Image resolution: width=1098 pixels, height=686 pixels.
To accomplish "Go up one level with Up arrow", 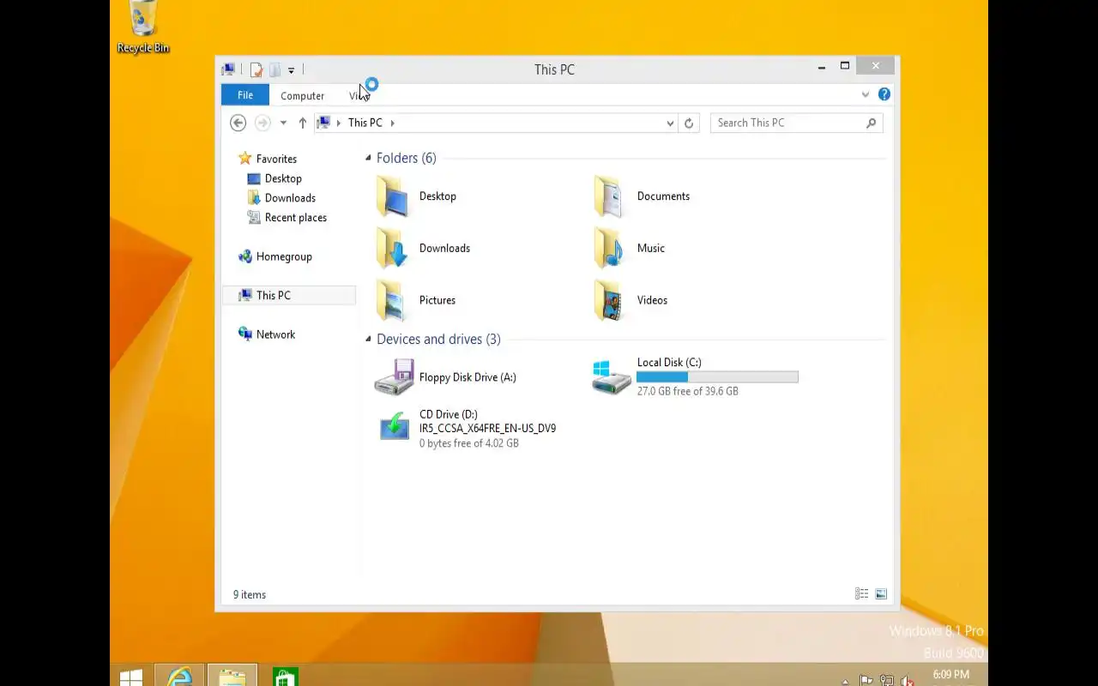I will [303, 123].
